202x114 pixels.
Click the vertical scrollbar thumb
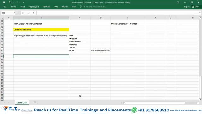[x=200, y=87]
